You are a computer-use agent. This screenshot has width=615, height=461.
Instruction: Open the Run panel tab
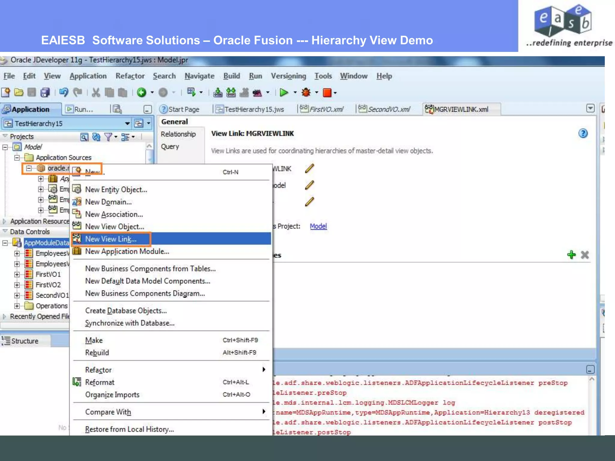pos(80,109)
